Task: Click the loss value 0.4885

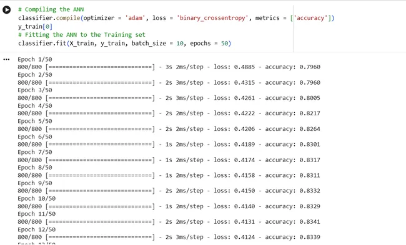Action: pos(244,67)
